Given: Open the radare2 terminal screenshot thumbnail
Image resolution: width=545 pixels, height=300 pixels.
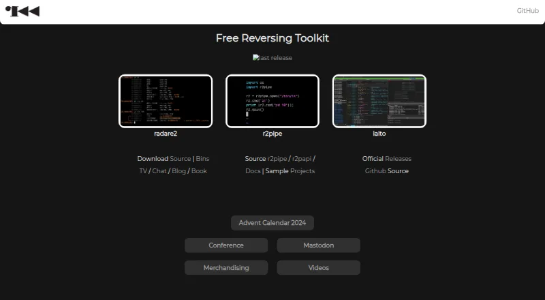Looking at the screenshot, I should point(166,102).
